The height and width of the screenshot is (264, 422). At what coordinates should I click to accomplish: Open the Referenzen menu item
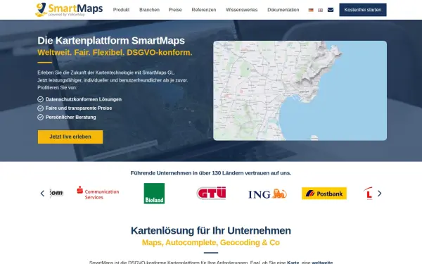coord(204,10)
